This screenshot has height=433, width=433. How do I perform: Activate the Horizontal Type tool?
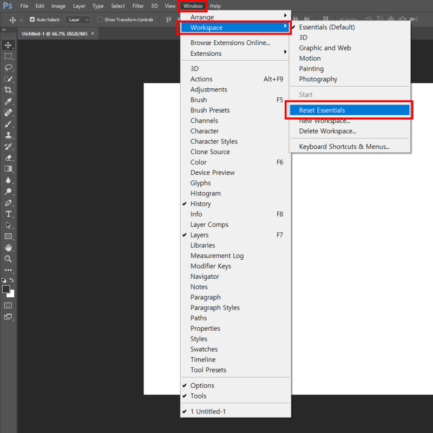[x=8, y=214]
